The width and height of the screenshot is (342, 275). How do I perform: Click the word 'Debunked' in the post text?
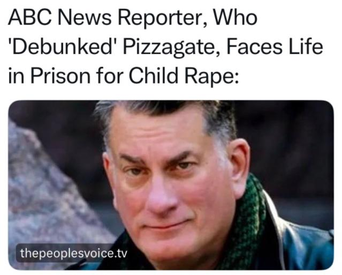[63, 47]
